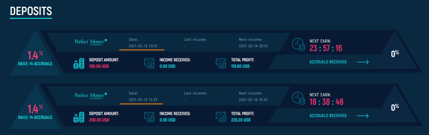The image size is (429, 135).
Task: Click the clock icon beside the 23:57:16 timer
Action: pyautogui.click(x=298, y=45)
